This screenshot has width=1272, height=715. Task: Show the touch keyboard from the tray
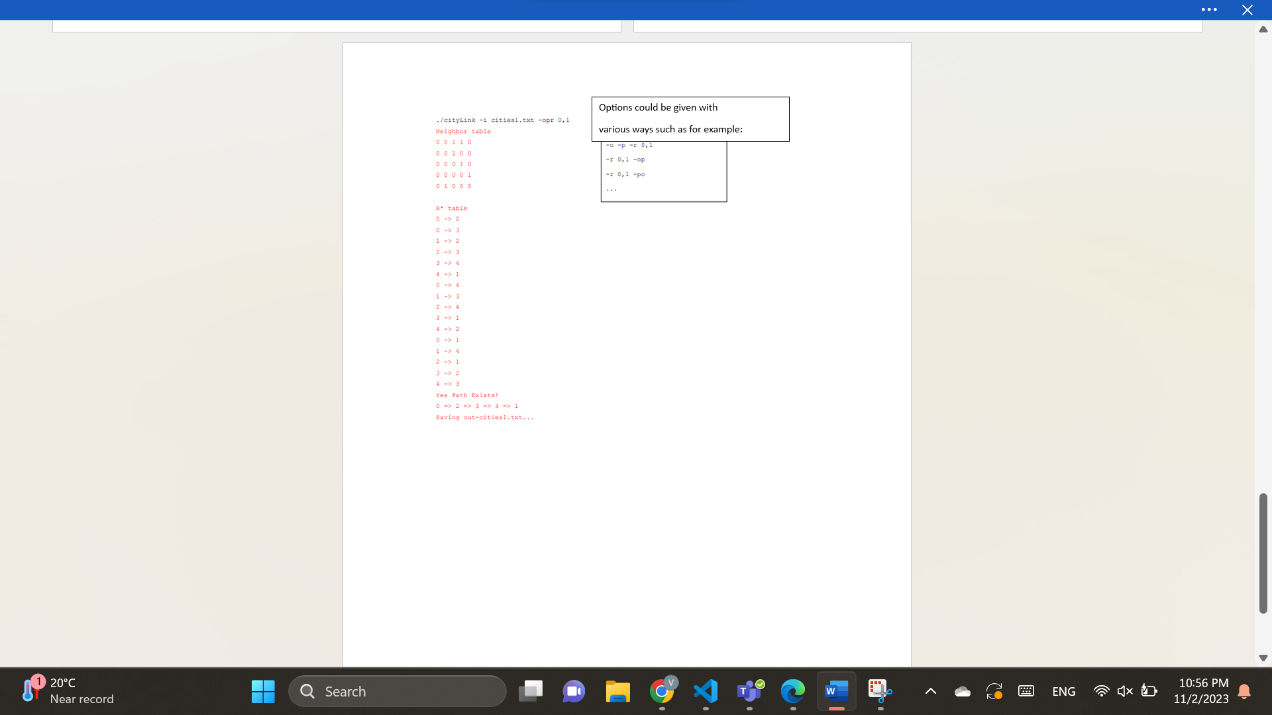pyautogui.click(x=1026, y=691)
